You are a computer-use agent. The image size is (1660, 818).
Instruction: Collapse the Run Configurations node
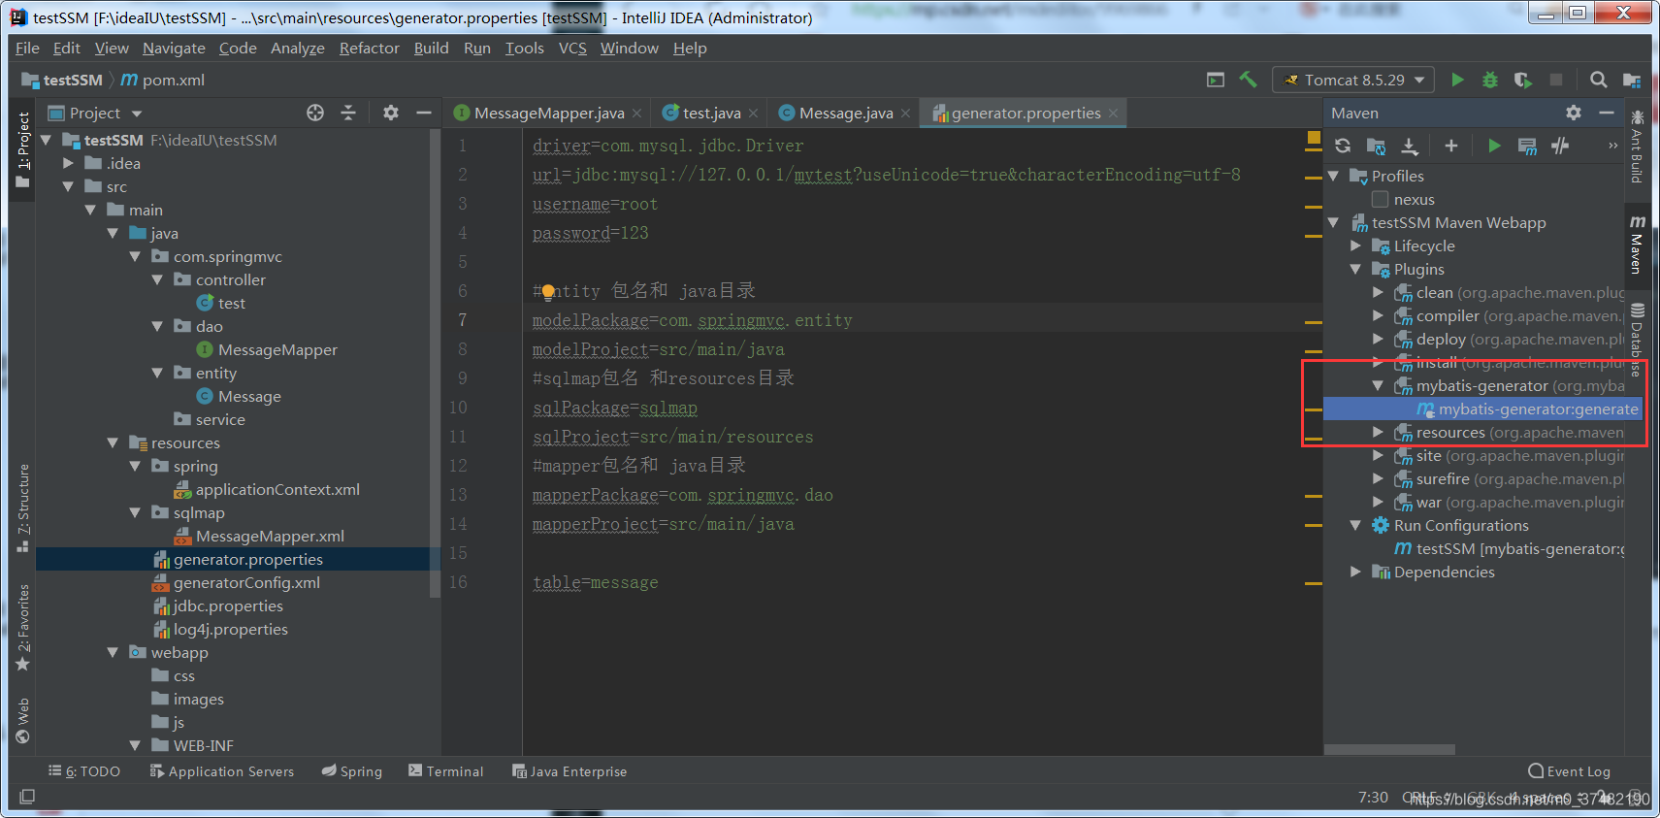[x=1356, y=525]
